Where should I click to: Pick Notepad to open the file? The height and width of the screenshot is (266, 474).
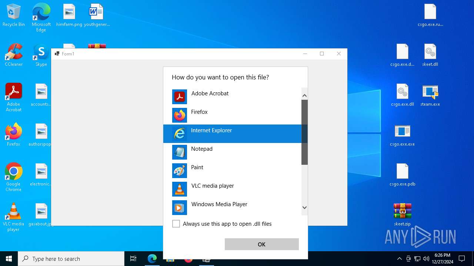coord(233,152)
